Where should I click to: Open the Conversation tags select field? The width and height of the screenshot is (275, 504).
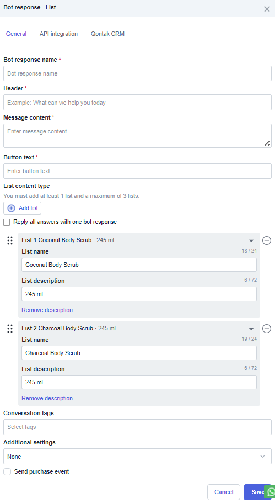pyautogui.click(x=138, y=427)
